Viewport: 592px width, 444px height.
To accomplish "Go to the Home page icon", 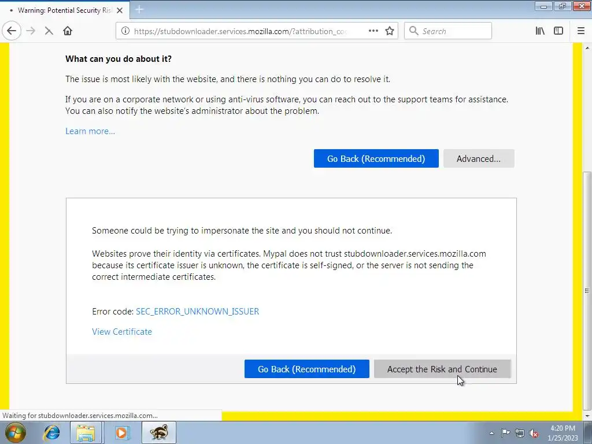I will pyautogui.click(x=68, y=31).
